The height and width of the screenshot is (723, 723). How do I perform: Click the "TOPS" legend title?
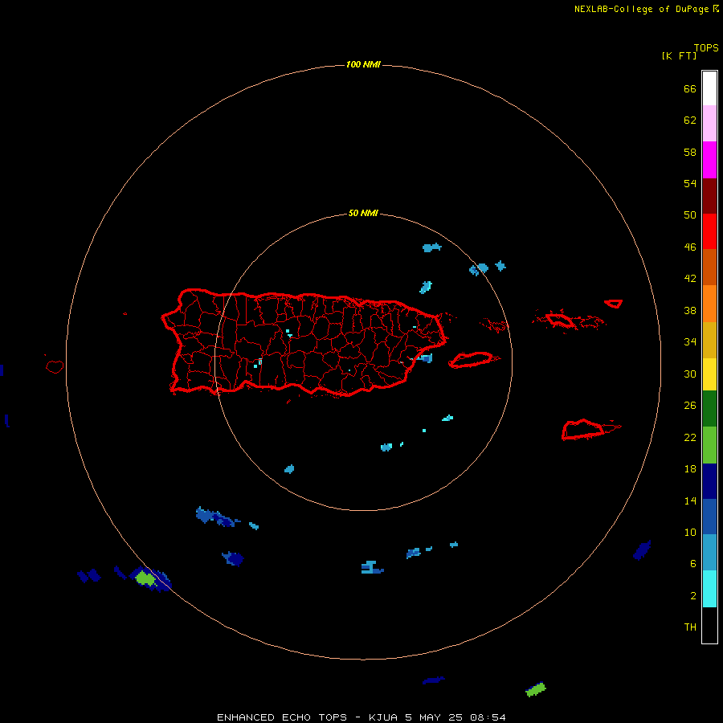tap(706, 47)
